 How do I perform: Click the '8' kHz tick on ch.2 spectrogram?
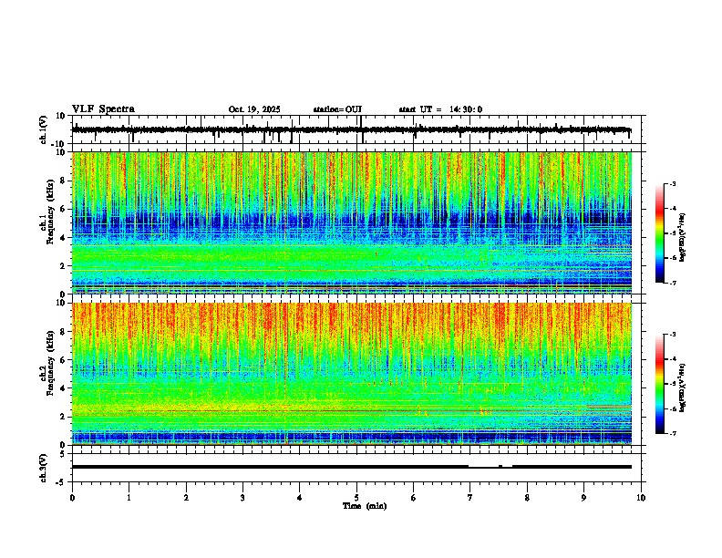(64, 332)
